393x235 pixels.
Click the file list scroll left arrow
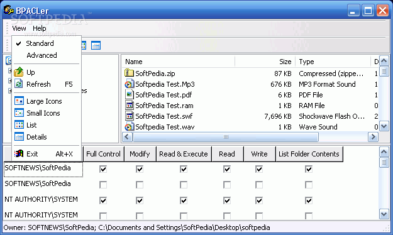127,137
